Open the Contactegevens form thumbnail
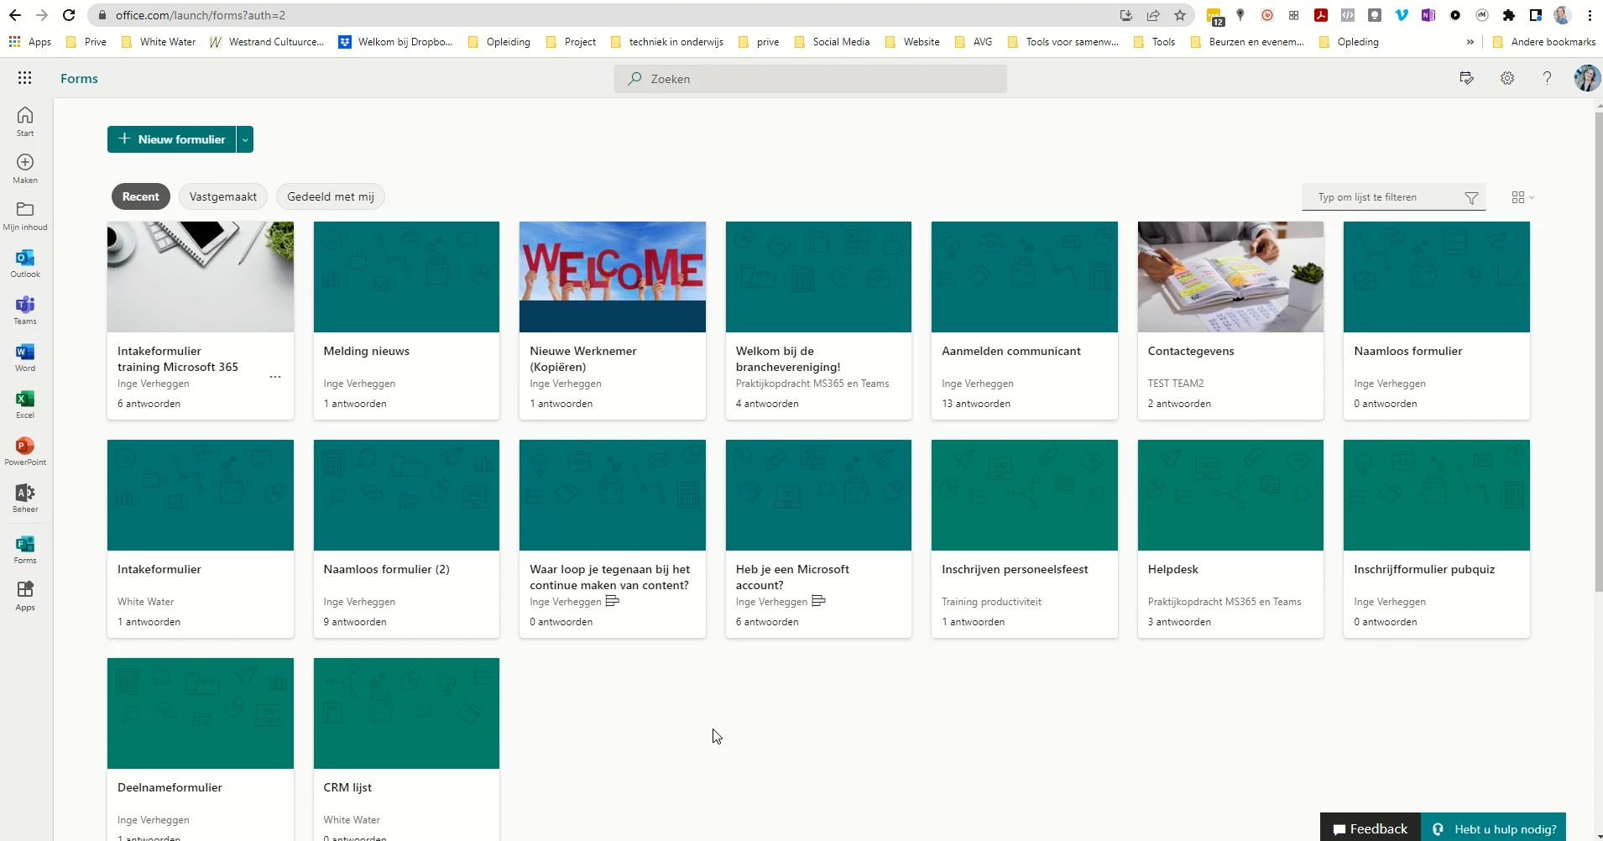This screenshot has height=841, width=1603. click(x=1230, y=277)
